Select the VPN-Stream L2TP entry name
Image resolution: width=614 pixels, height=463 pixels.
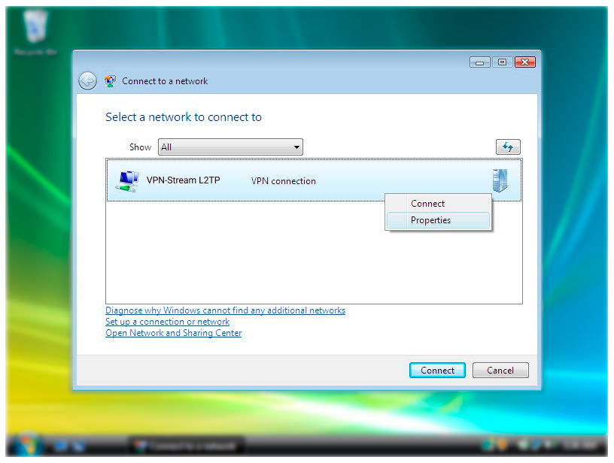click(184, 180)
